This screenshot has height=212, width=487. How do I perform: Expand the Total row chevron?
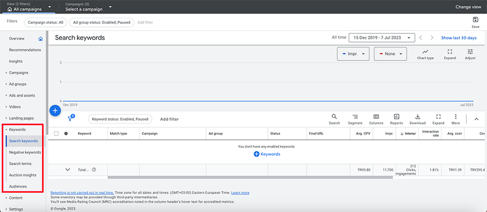68,169
